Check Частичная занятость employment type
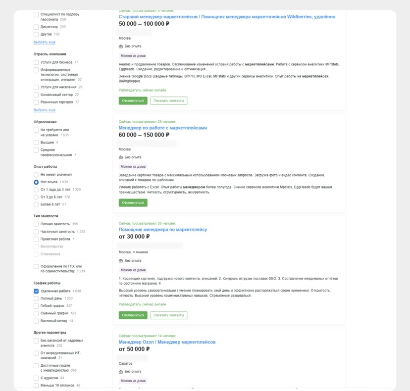 click(36, 232)
